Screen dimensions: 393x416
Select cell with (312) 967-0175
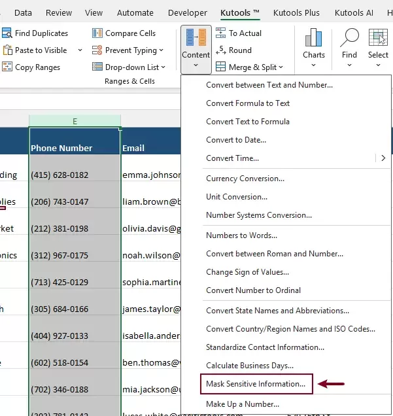(x=75, y=249)
